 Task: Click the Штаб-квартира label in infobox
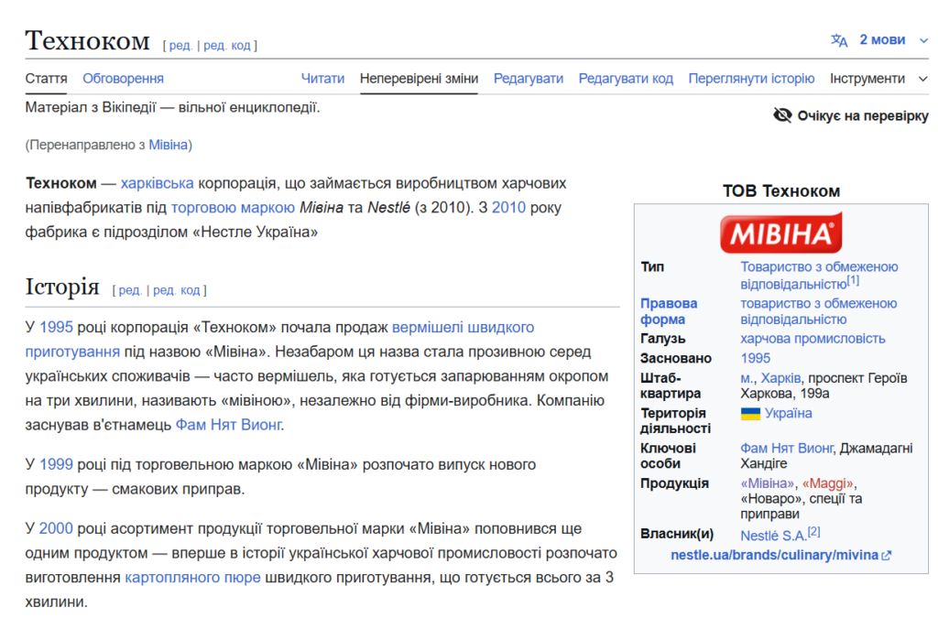(x=670, y=385)
